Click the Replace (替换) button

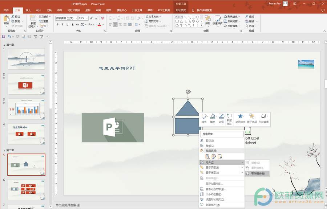click(252, 21)
